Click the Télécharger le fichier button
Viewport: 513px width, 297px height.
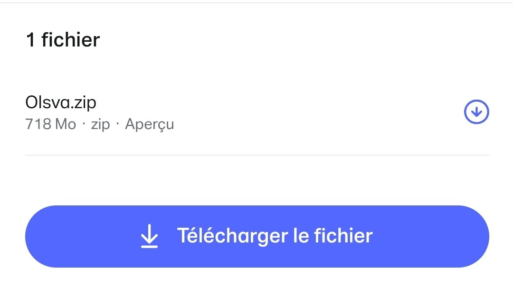pyautogui.click(x=257, y=236)
